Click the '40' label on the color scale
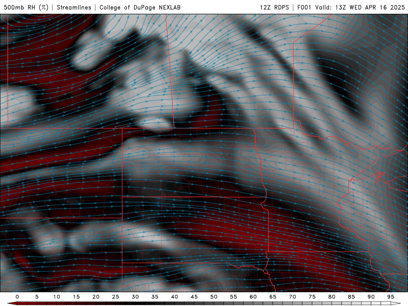The height and width of the screenshot is (306, 408). tap(174, 297)
